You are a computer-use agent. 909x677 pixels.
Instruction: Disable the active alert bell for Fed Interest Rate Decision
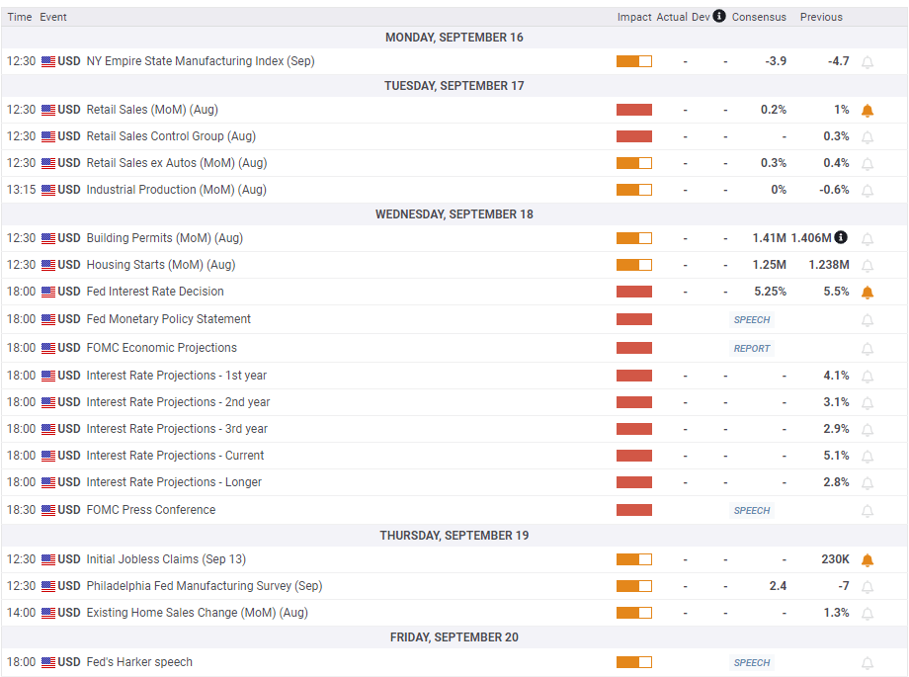click(868, 293)
